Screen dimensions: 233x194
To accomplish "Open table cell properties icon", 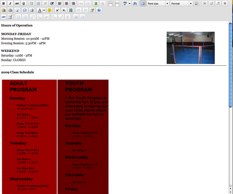I will [x=25, y=17].
